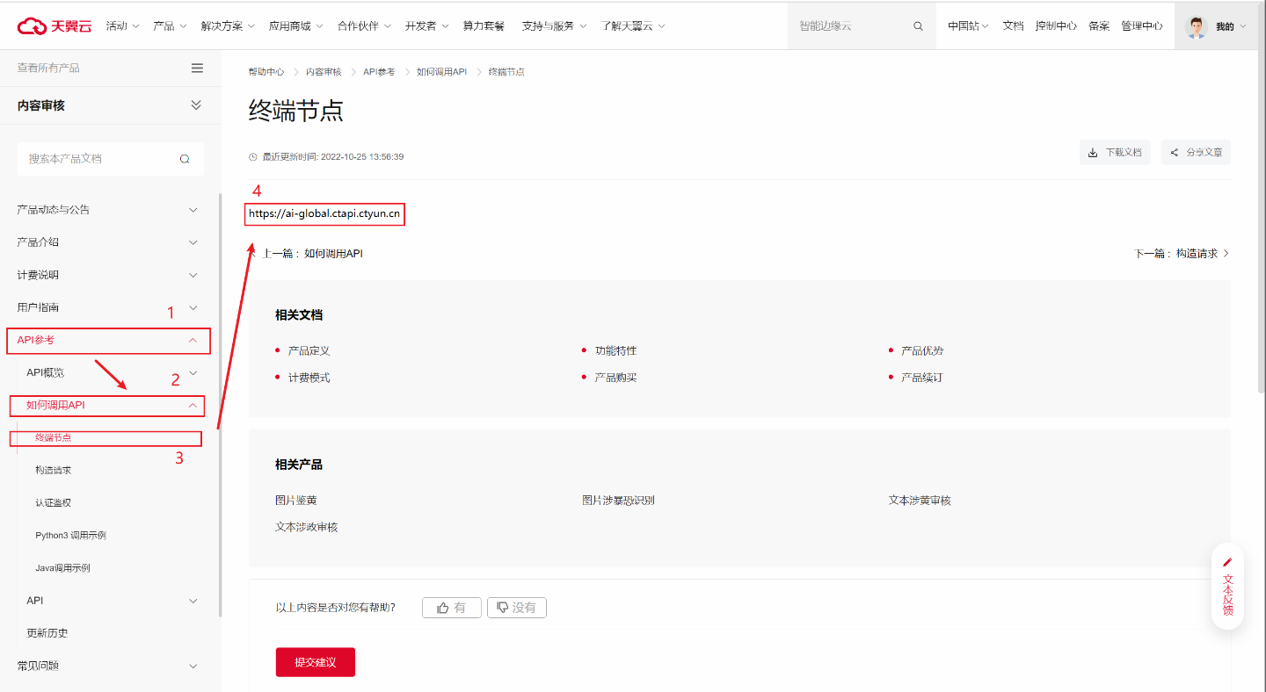The height and width of the screenshot is (692, 1266).
Task: Open the 产品 top menu
Action: click(x=169, y=26)
